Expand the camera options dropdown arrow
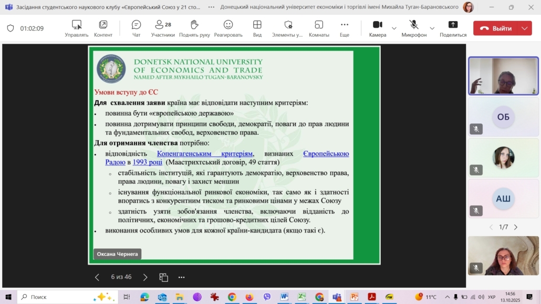Viewport: 541px width, 304px height. (394, 28)
